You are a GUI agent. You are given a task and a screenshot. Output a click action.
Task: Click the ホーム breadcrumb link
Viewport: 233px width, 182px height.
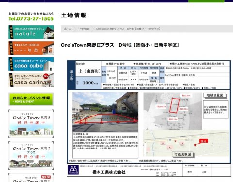[67, 29]
